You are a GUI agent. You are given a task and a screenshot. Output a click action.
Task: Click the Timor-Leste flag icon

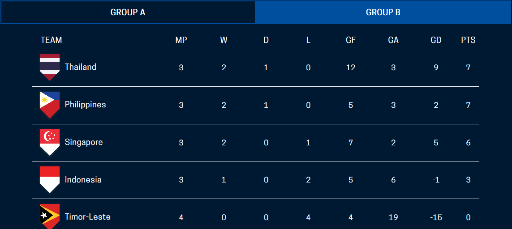[x=49, y=216]
